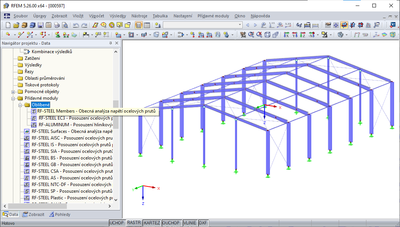
Task: Select RF-STEEL AISC module entry
Action: [71, 138]
